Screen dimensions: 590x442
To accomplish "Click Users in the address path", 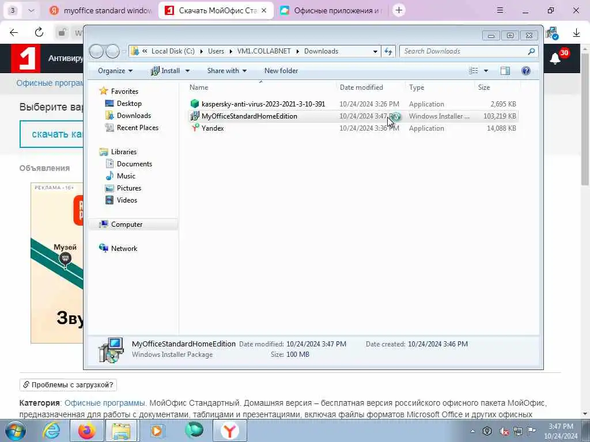I will coord(216,51).
